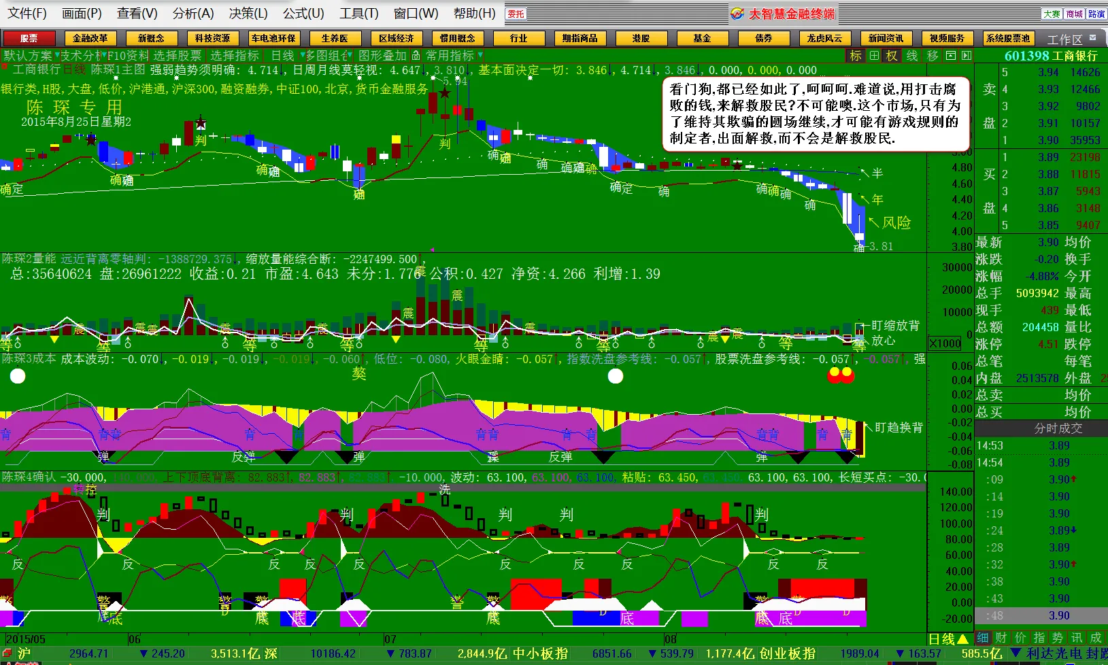1108x665 pixels.
Task: Switch to the 财 finance tab
Action: tap(1001, 638)
